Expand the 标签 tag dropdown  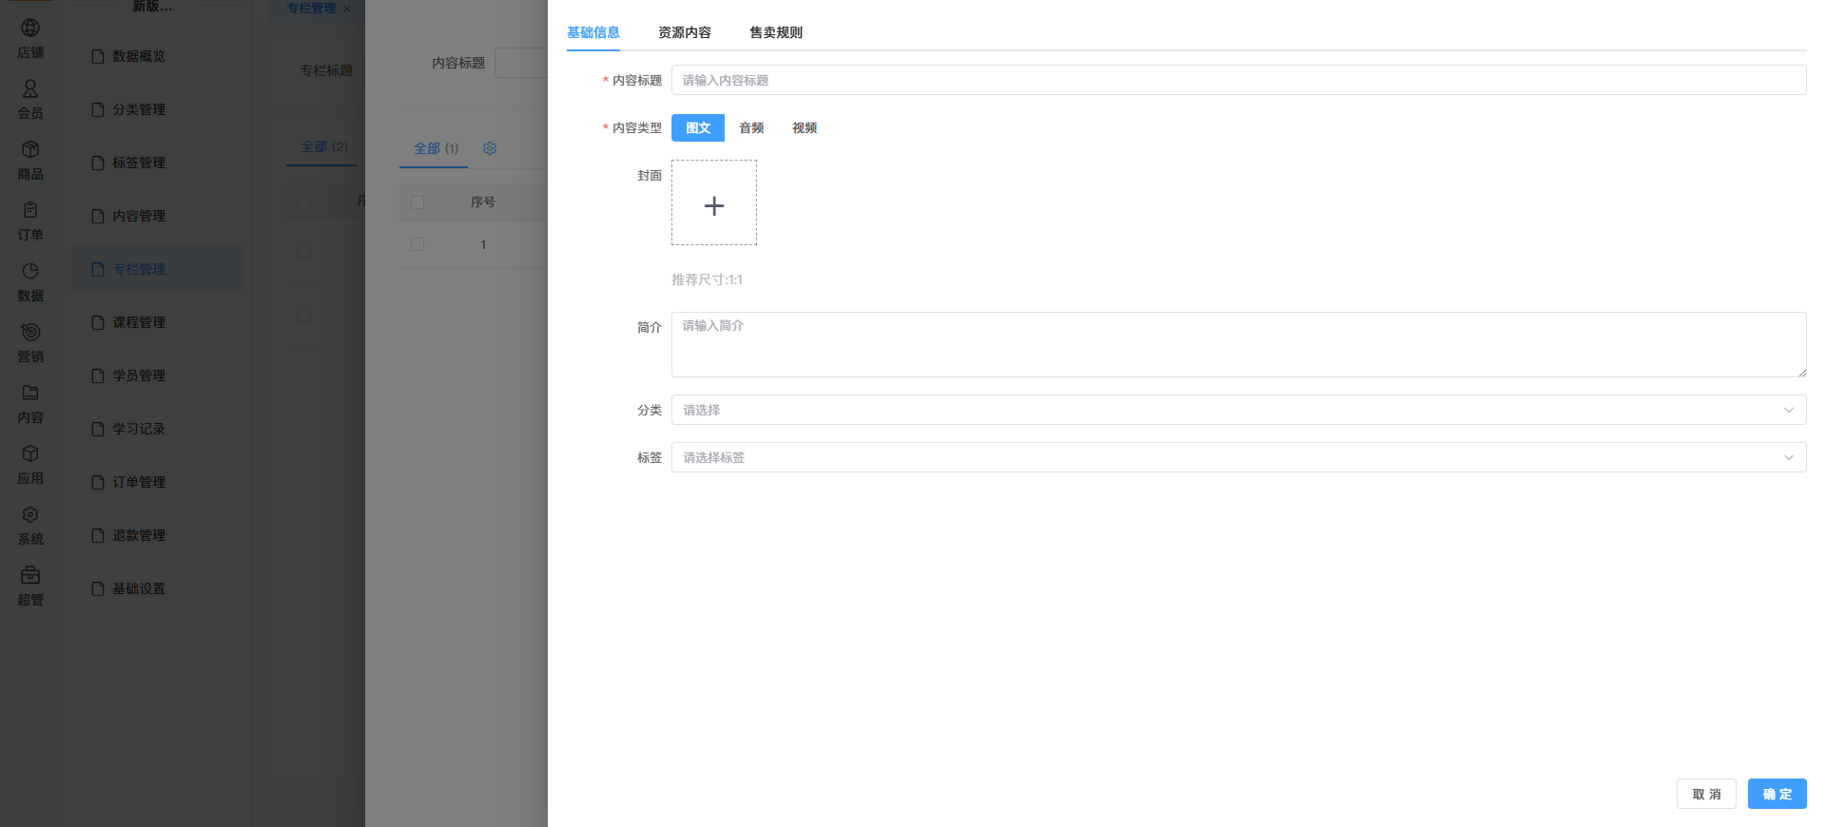click(x=1238, y=457)
